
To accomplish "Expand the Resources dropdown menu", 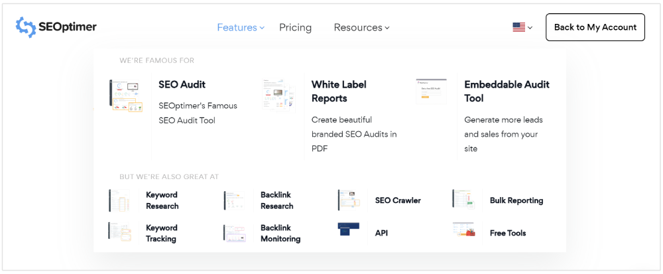I will pos(361,27).
